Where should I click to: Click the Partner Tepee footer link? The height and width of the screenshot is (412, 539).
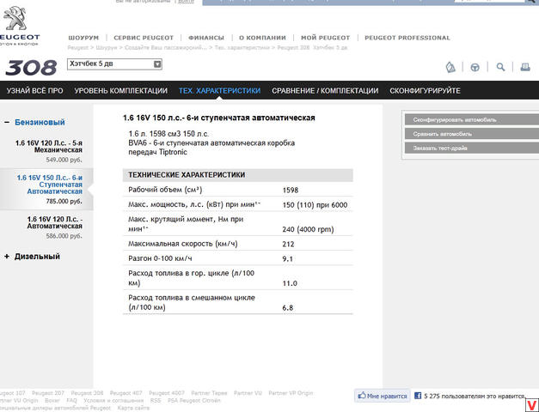point(209,393)
